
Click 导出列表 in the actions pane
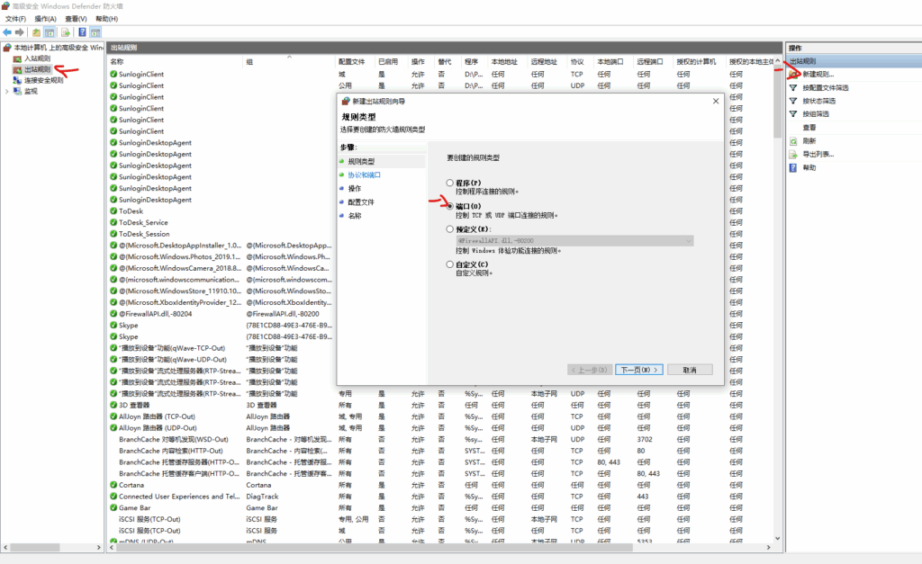pos(818,154)
